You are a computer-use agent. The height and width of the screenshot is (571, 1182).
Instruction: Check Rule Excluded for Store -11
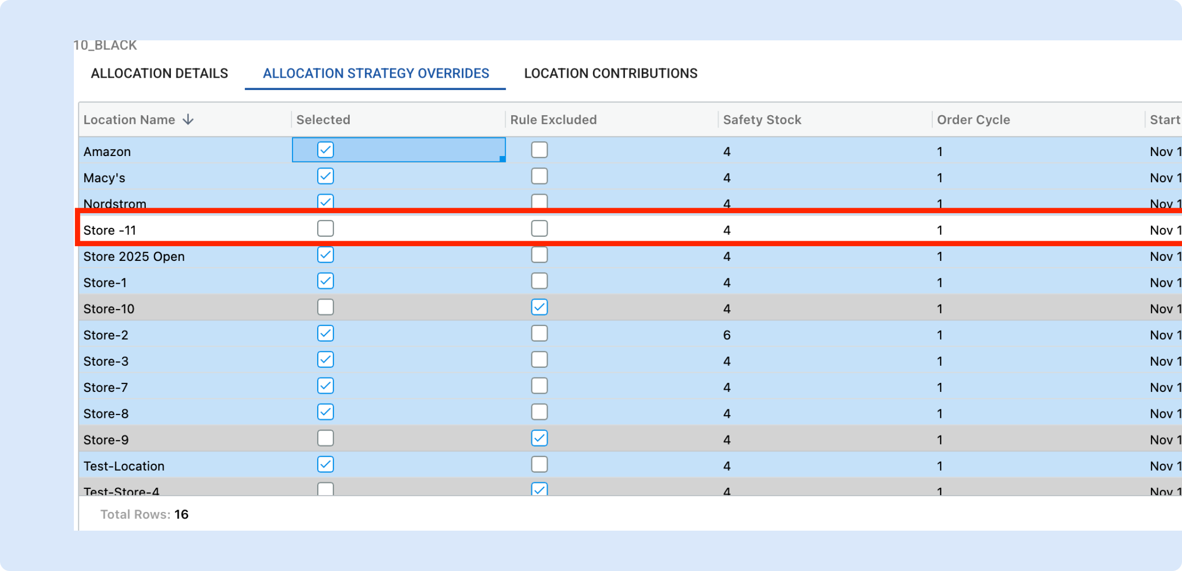click(x=539, y=229)
